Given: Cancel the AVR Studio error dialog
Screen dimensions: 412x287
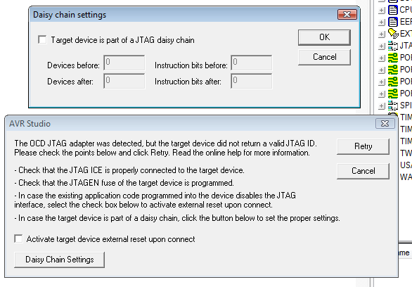Looking at the screenshot, I should (363, 171).
